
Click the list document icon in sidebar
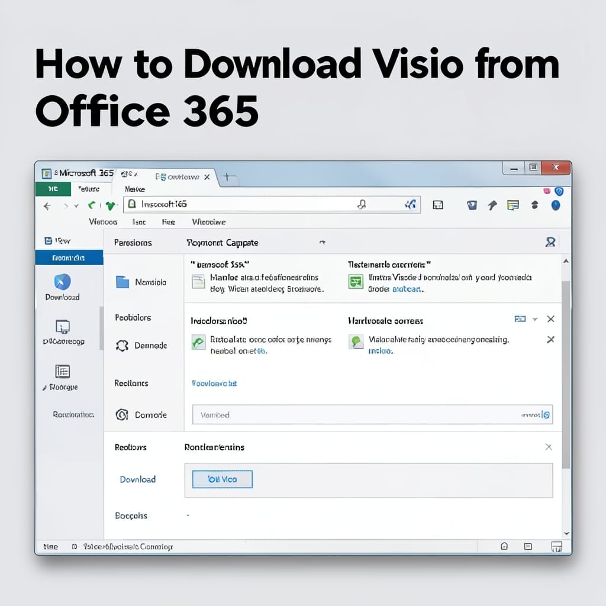point(62,372)
